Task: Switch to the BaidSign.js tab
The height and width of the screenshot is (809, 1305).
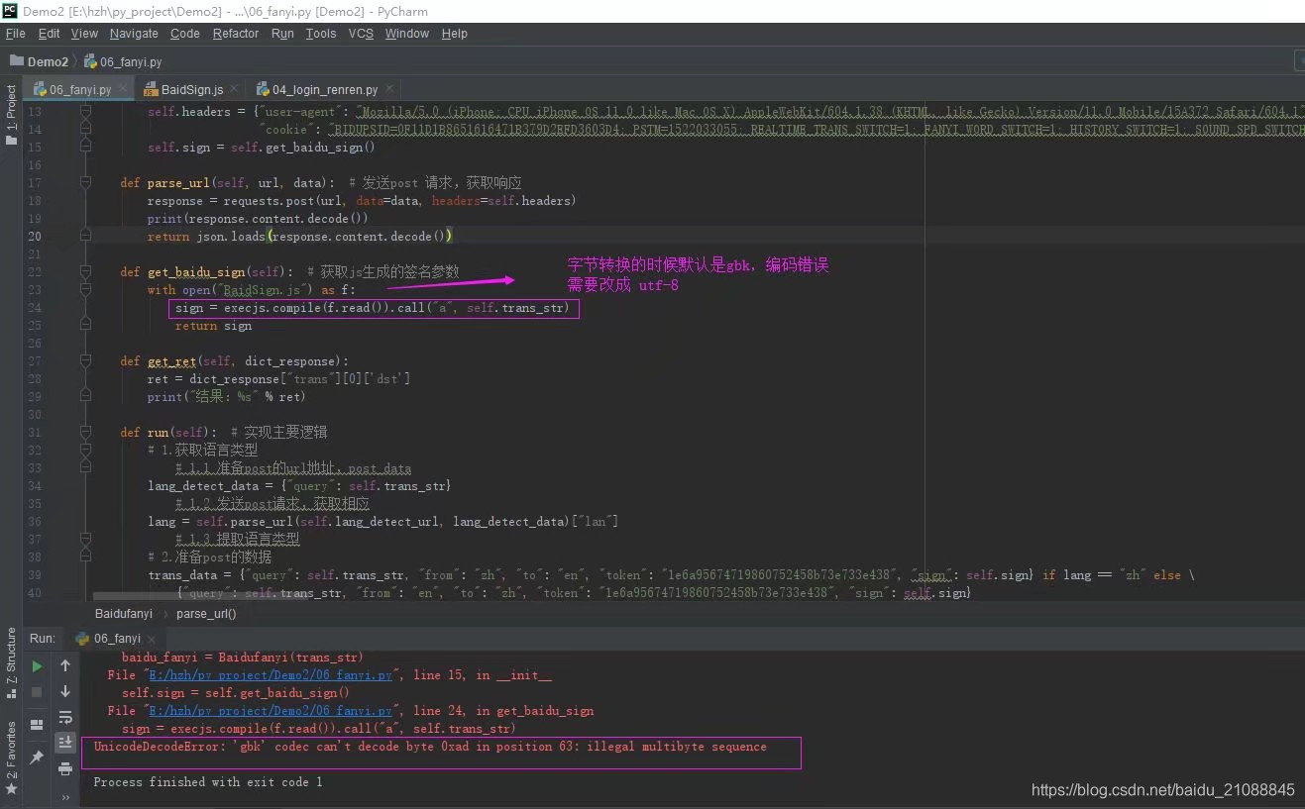Action: (190, 87)
